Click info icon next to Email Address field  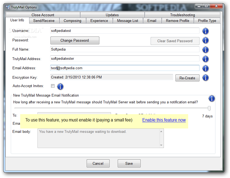coord(205,68)
